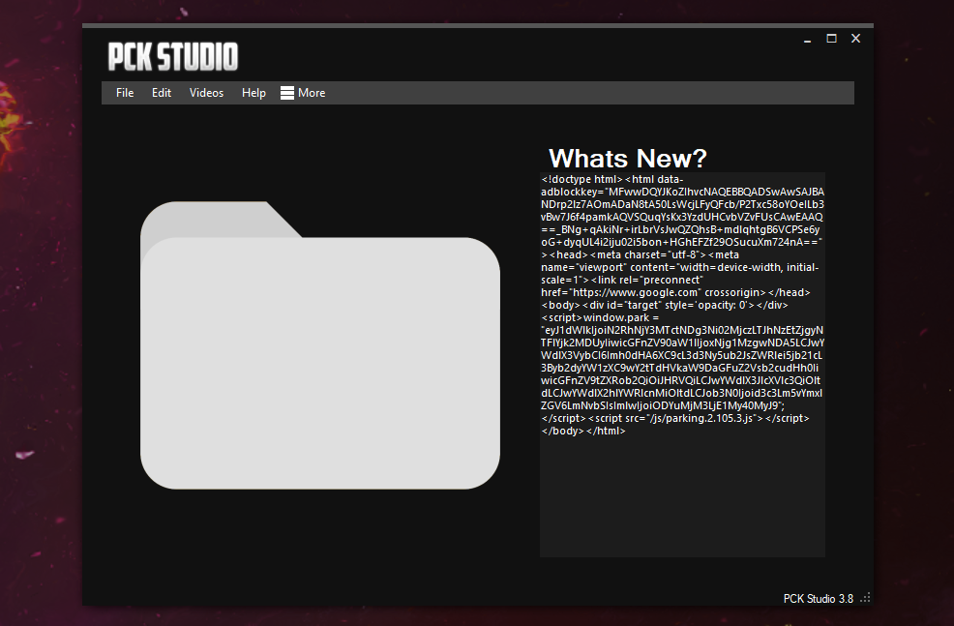The height and width of the screenshot is (626, 954).
Task: Click the "<script>window.park =" line
Action: (600, 317)
